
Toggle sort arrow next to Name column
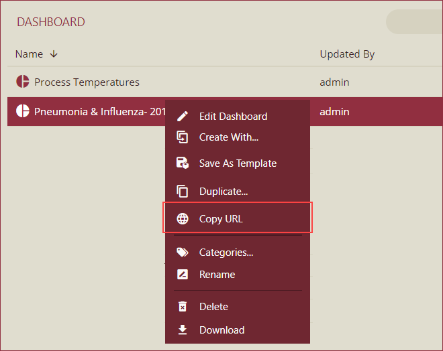[54, 54]
